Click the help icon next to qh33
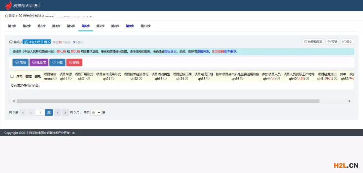 (167, 79)
